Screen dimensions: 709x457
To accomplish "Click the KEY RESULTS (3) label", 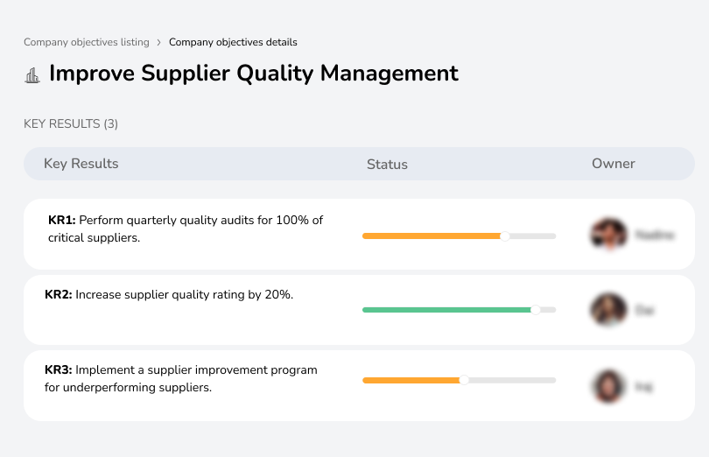I will pos(71,124).
